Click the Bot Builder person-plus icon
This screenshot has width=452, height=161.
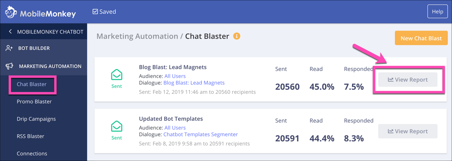click(9, 48)
